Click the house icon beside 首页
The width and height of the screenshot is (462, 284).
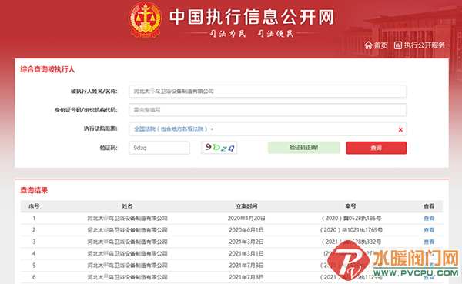click(368, 45)
